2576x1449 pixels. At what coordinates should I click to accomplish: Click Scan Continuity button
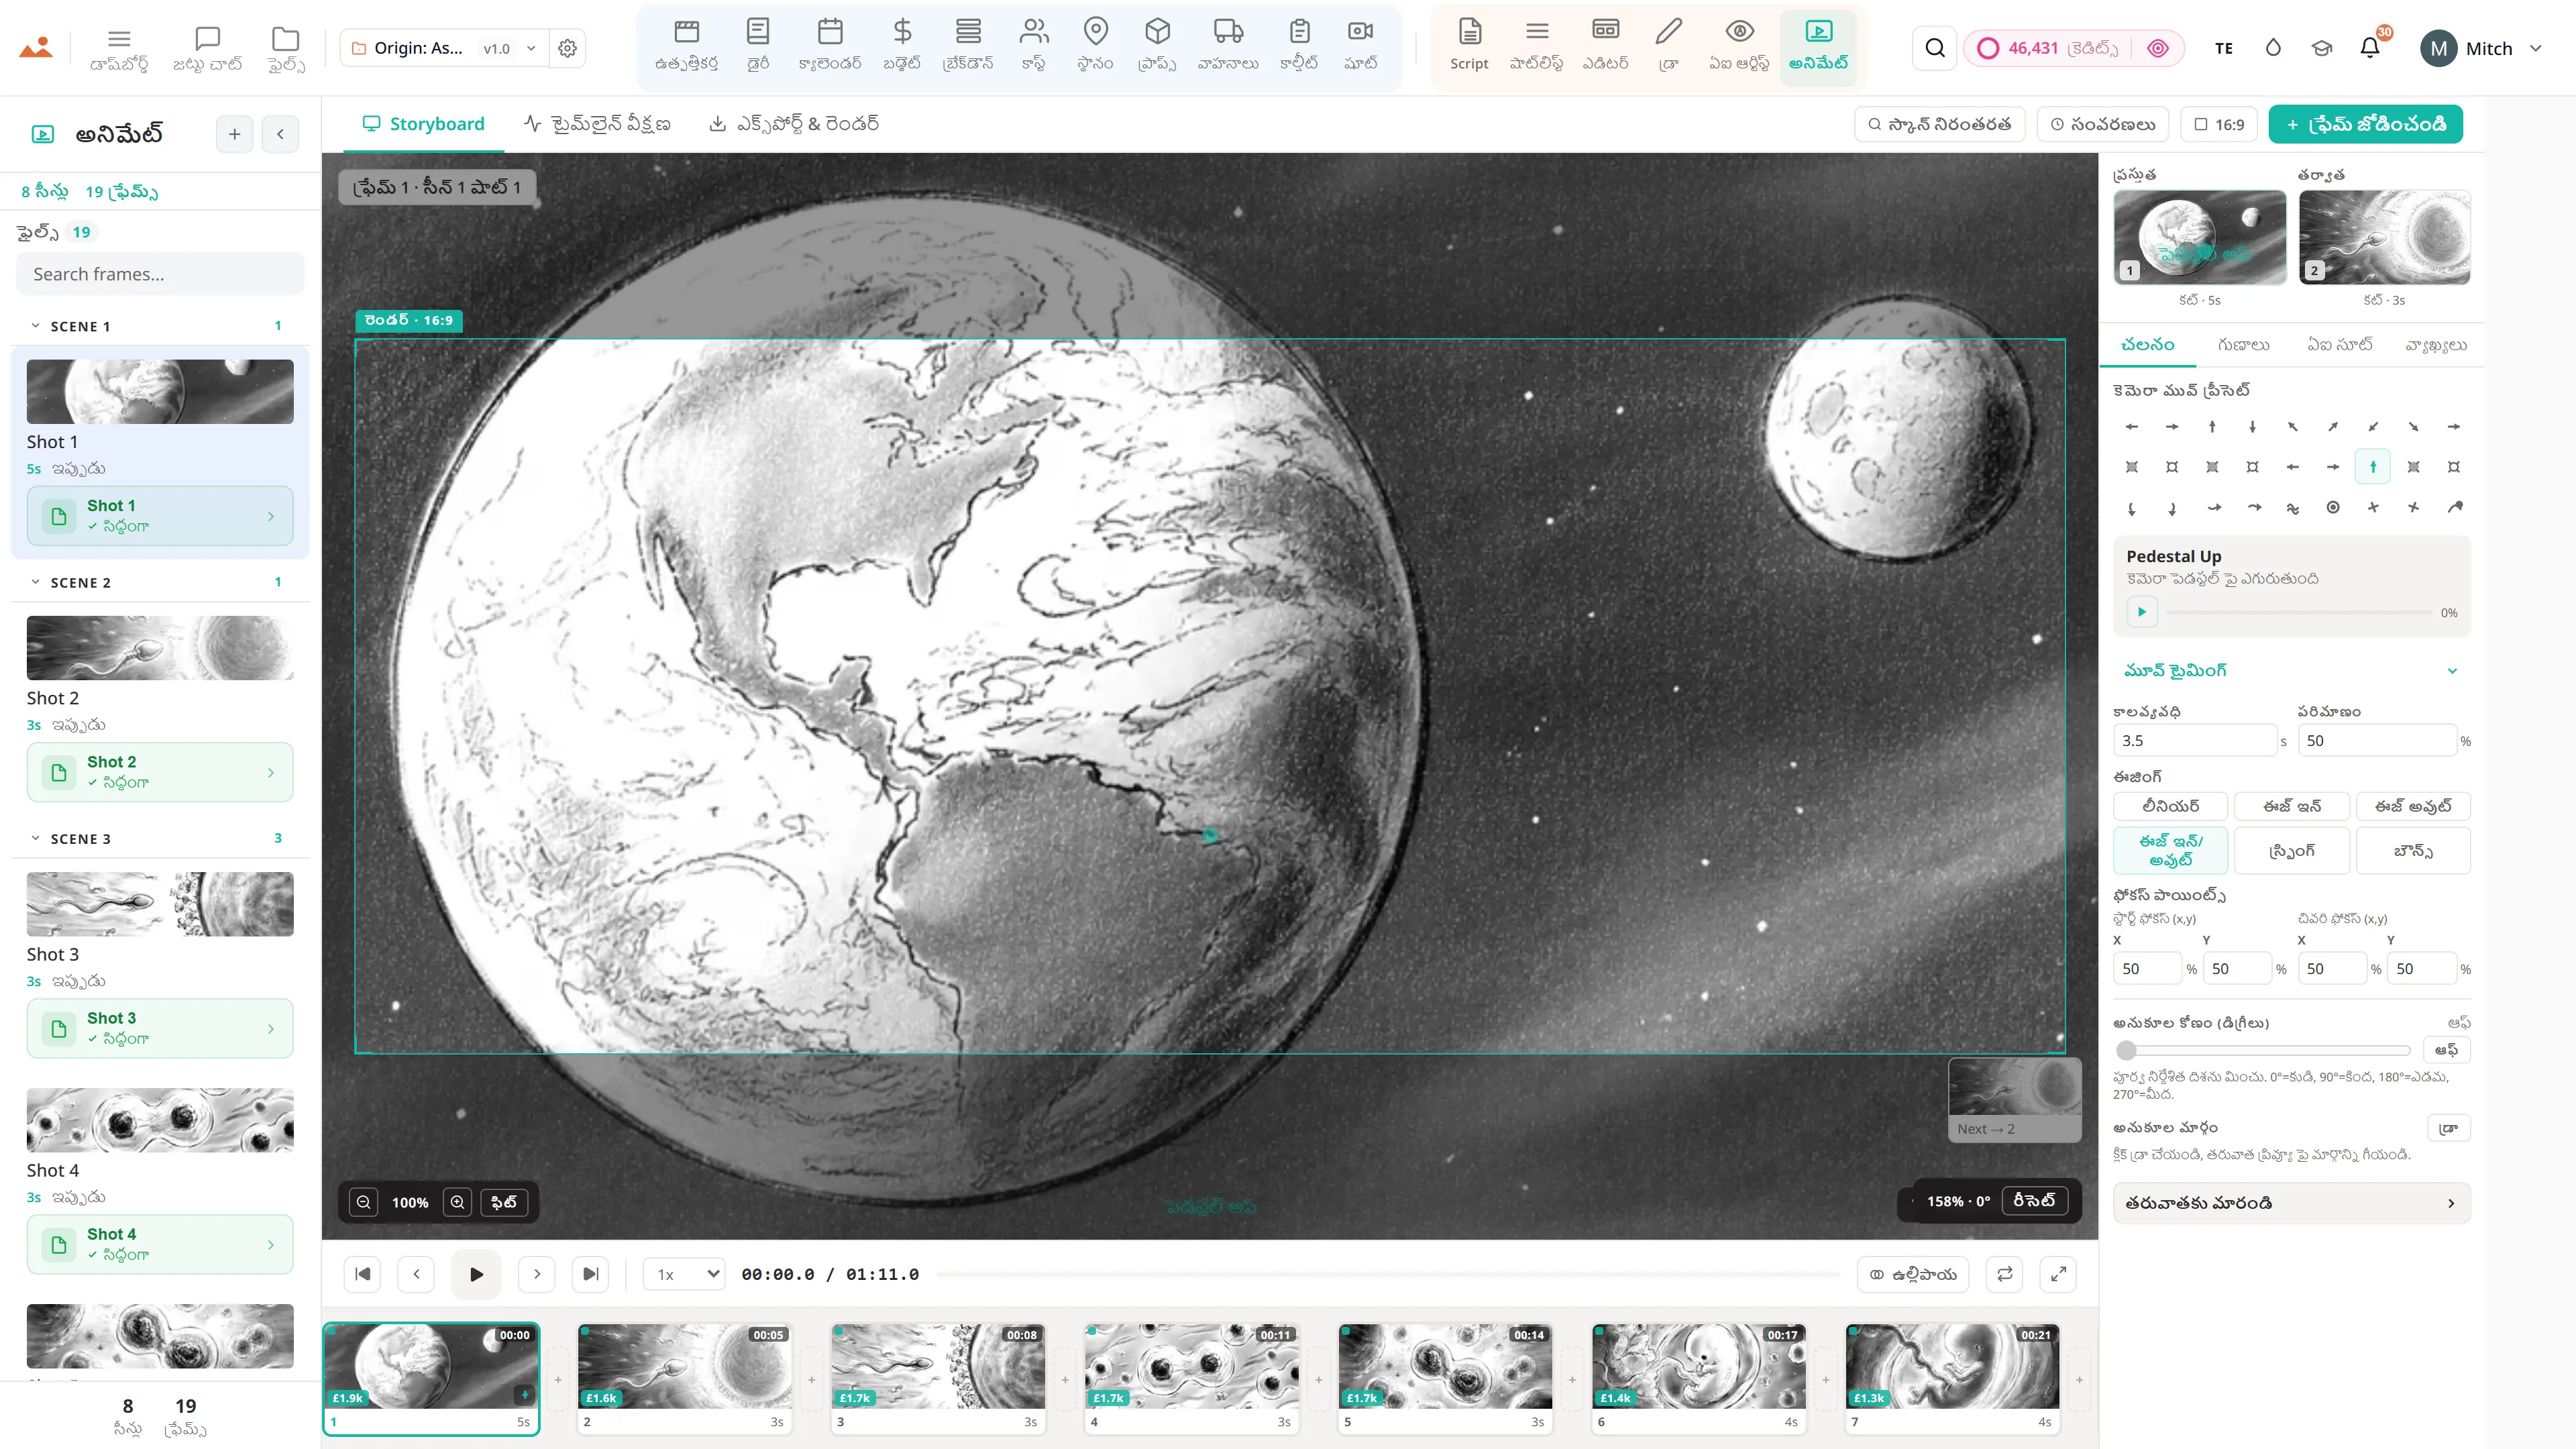tap(1939, 124)
